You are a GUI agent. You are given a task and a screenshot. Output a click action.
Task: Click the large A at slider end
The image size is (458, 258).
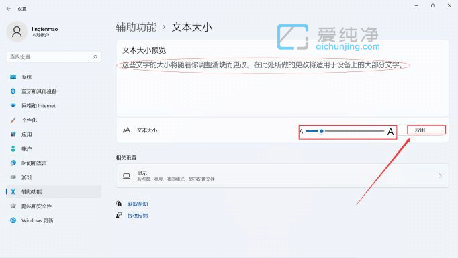tap(390, 132)
